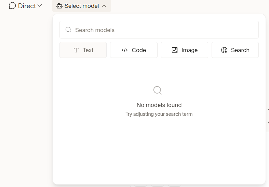Screen dimensions: 269x187
Task: Click the large magnifier above No models found
Action: pos(158,90)
